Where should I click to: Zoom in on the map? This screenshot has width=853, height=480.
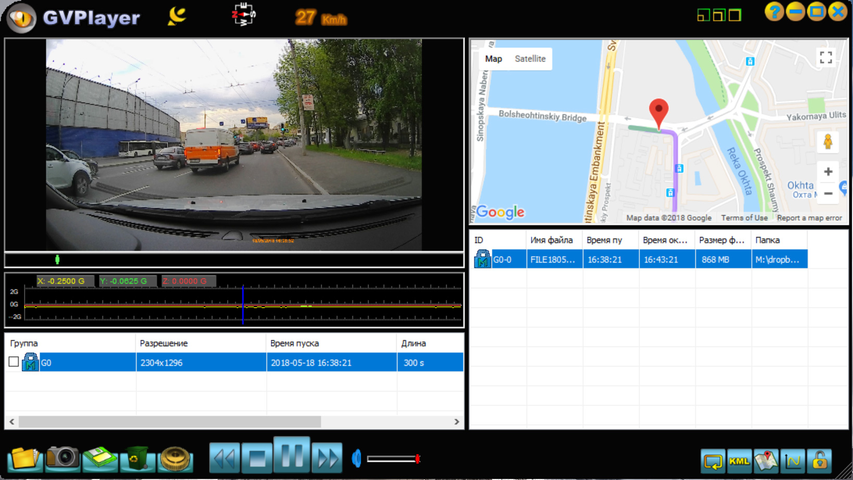(828, 172)
